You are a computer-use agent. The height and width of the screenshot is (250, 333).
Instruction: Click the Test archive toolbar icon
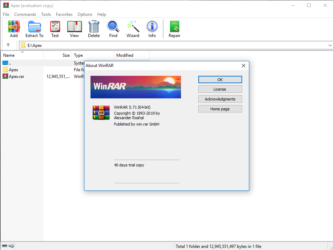click(x=55, y=26)
